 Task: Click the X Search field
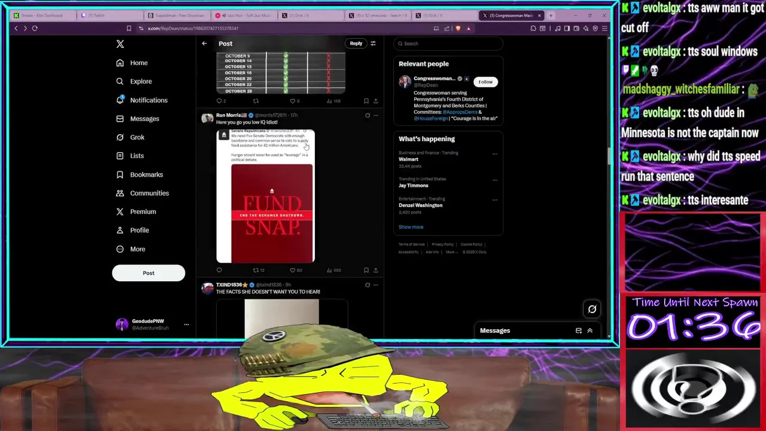click(x=448, y=44)
